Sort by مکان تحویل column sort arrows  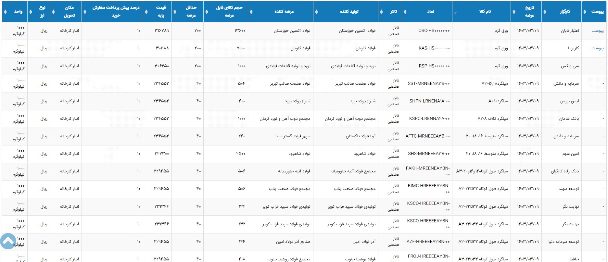pos(53,12)
